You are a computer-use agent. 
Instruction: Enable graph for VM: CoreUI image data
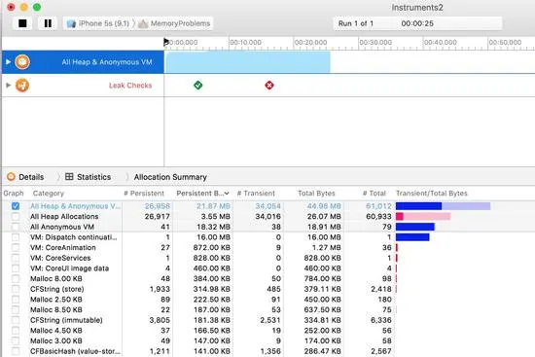(16, 268)
